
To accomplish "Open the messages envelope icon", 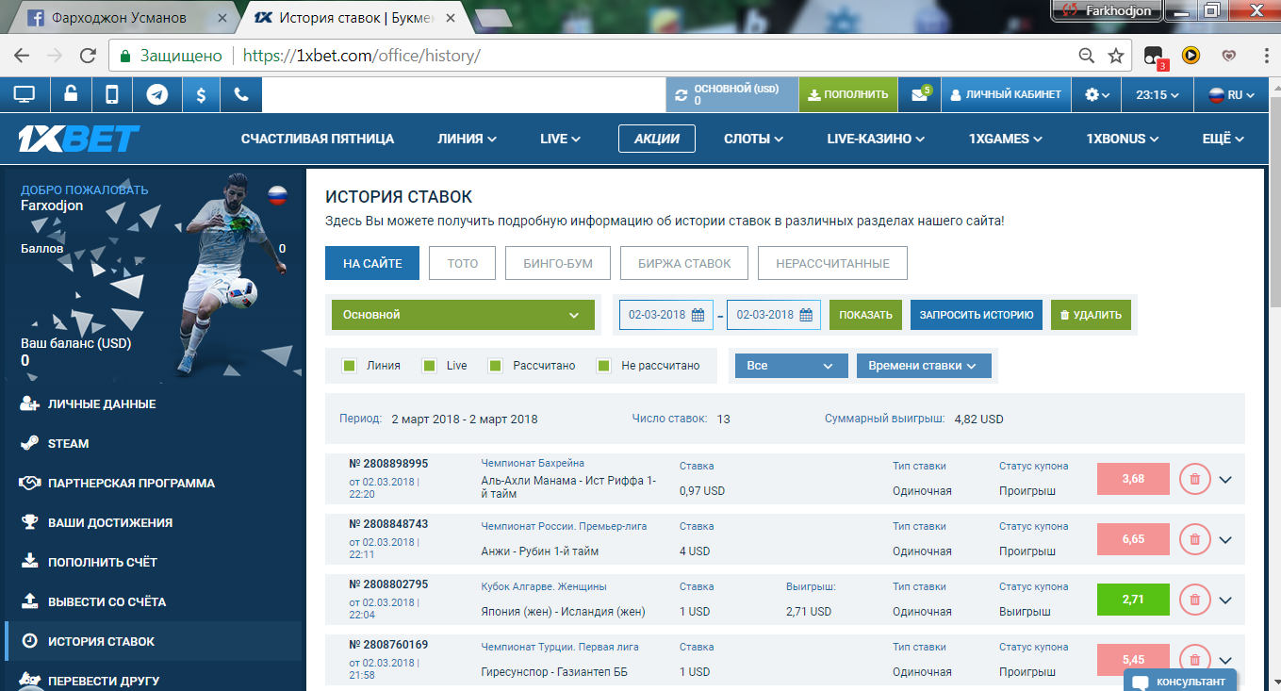I will point(919,94).
